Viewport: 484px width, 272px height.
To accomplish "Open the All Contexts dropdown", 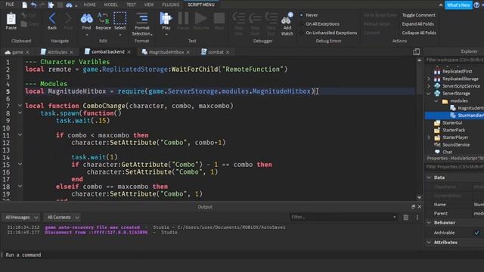I will (62, 218).
